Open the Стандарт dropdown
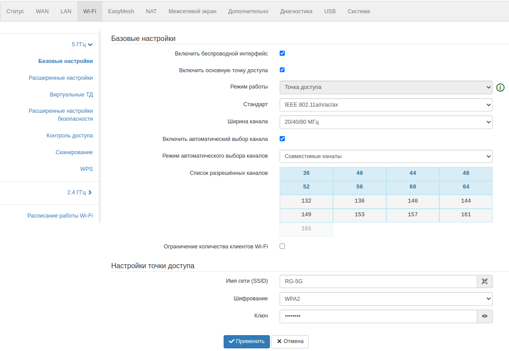This screenshot has height=351, width=509. coord(385,105)
